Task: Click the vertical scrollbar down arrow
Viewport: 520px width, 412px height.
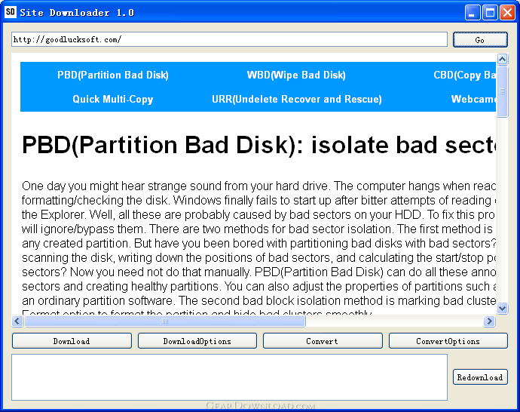Action: coord(502,309)
